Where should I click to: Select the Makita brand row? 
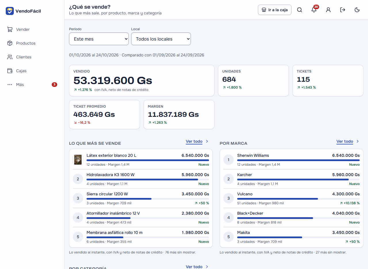tap(292, 237)
